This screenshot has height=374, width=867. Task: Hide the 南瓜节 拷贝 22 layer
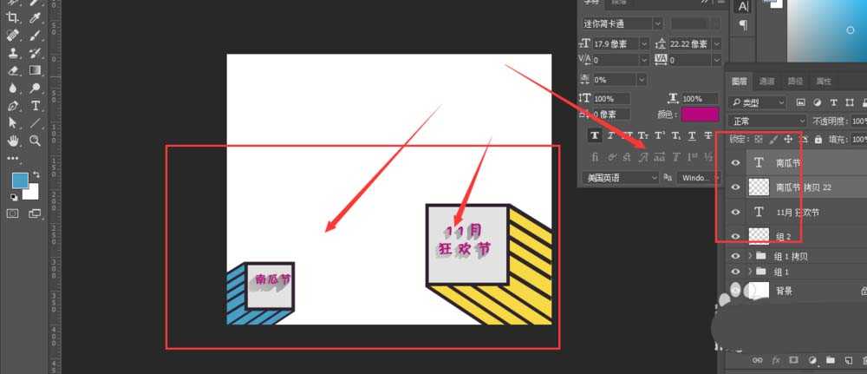point(735,187)
